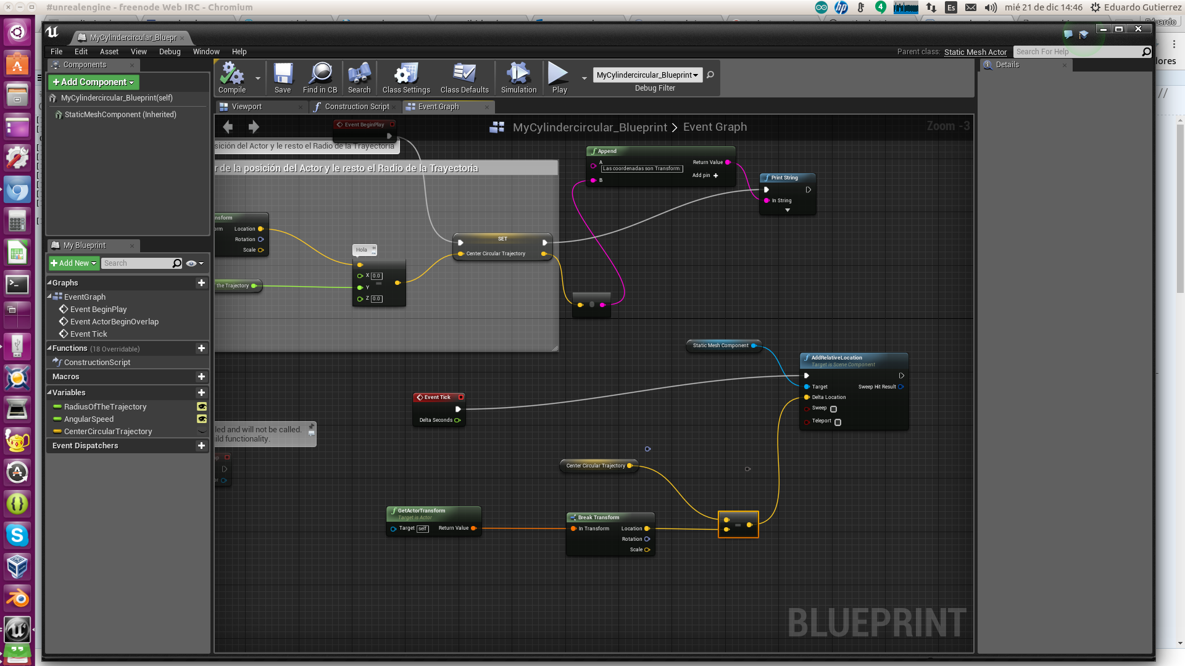Viewport: 1185px width, 666px height.
Task: Start Simulation mode
Action: pos(518,78)
